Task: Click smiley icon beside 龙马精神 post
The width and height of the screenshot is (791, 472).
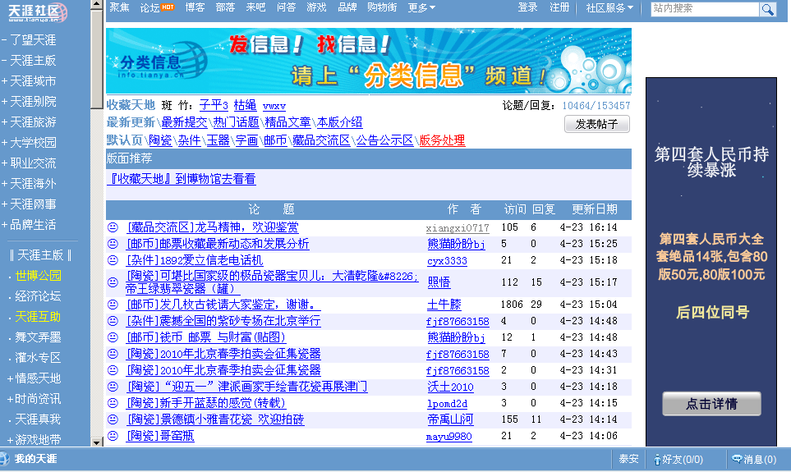Action: 113,227
